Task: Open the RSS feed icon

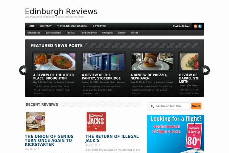Action: (195, 26)
